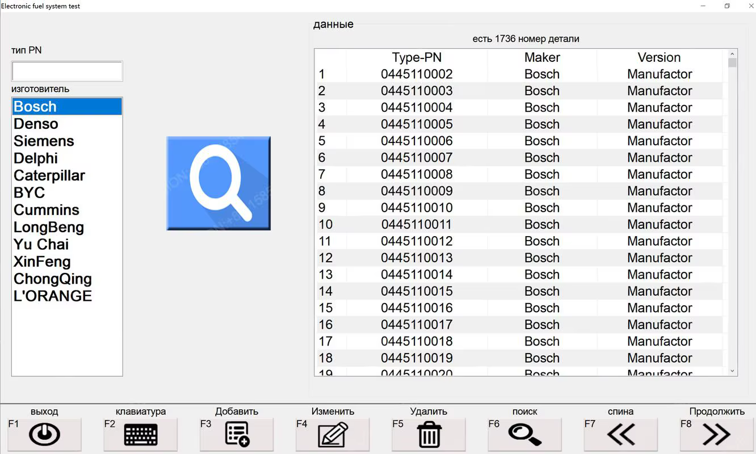Screen dimensions: 756x454
Task: Select part number 0445110012
Action: pos(417,241)
